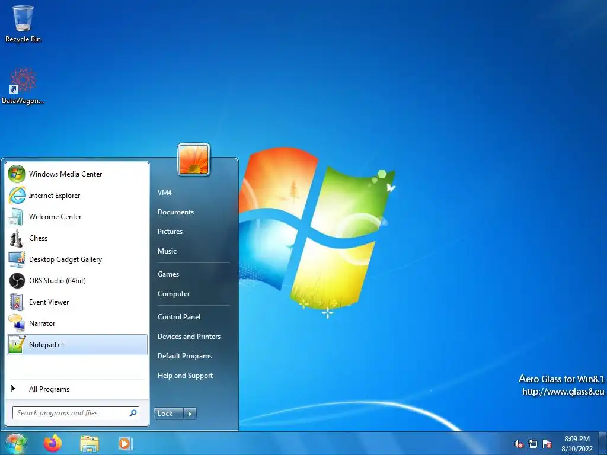This screenshot has width=607, height=455.
Task: Launch Notepad++ icon in Start menu
Action: tap(17, 344)
